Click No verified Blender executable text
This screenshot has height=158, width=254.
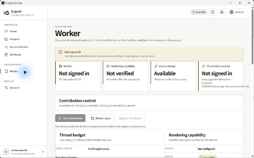[x=123, y=79]
